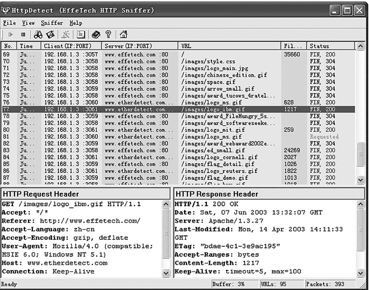369x290 pixels.
Task: Open the Sniffer menu
Action: click(x=52, y=23)
